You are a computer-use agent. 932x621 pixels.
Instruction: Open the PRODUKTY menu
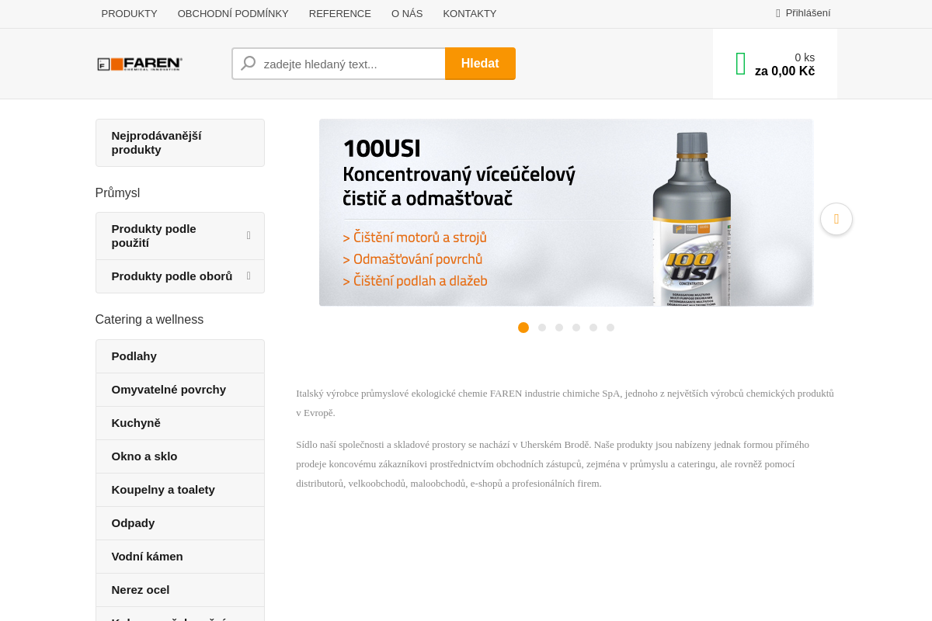[128, 13]
